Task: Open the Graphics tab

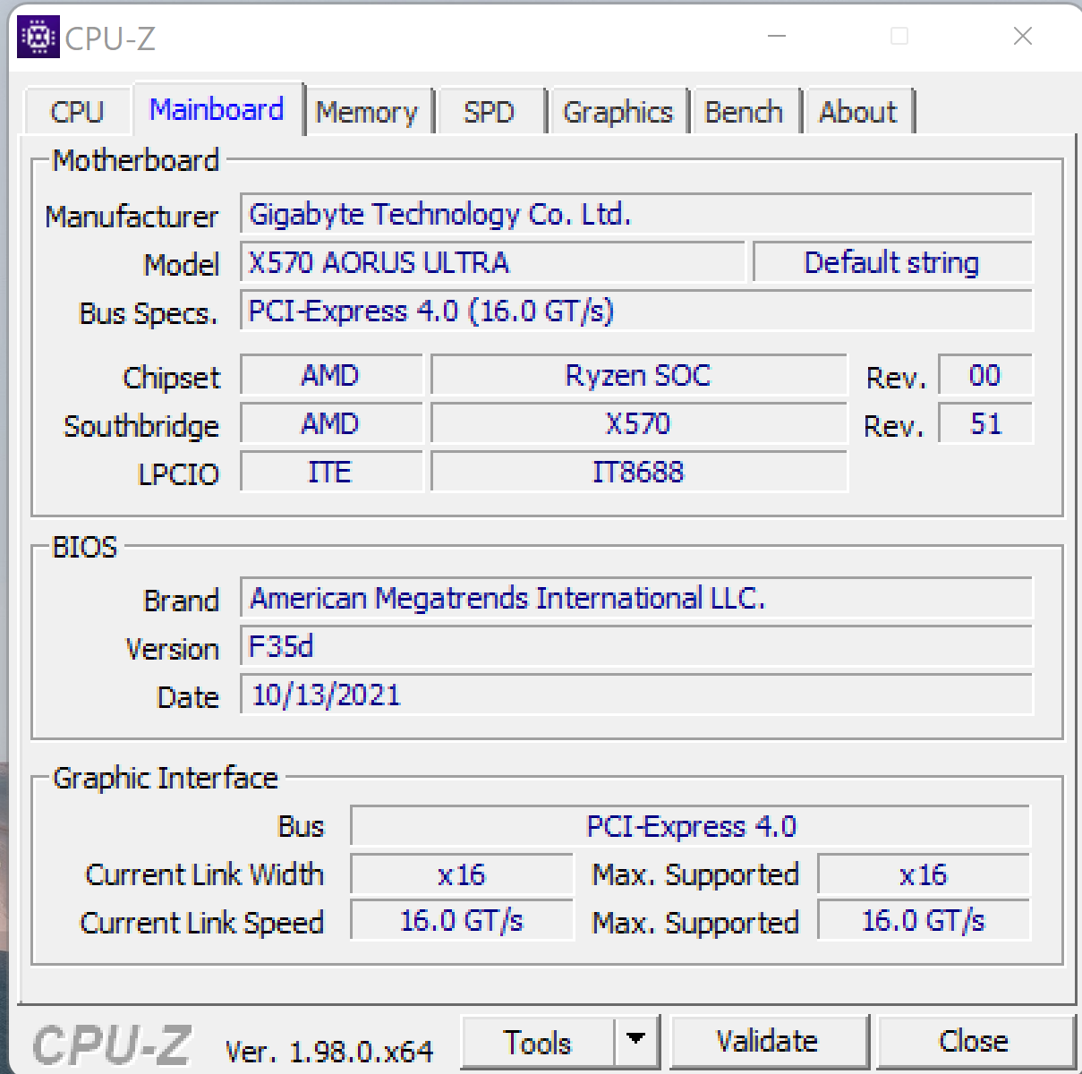Action: tap(618, 112)
